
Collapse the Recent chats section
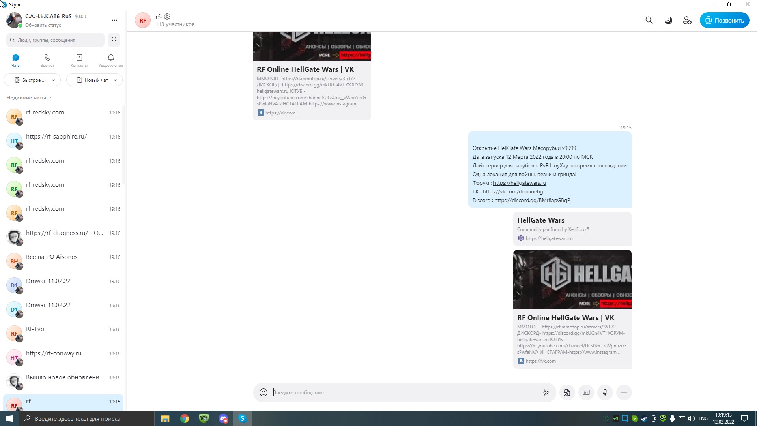(x=29, y=98)
